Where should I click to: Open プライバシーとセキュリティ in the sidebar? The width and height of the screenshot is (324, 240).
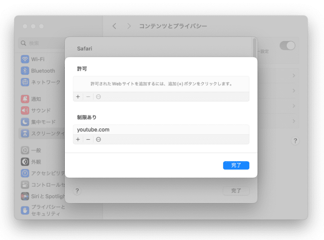tap(42, 210)
